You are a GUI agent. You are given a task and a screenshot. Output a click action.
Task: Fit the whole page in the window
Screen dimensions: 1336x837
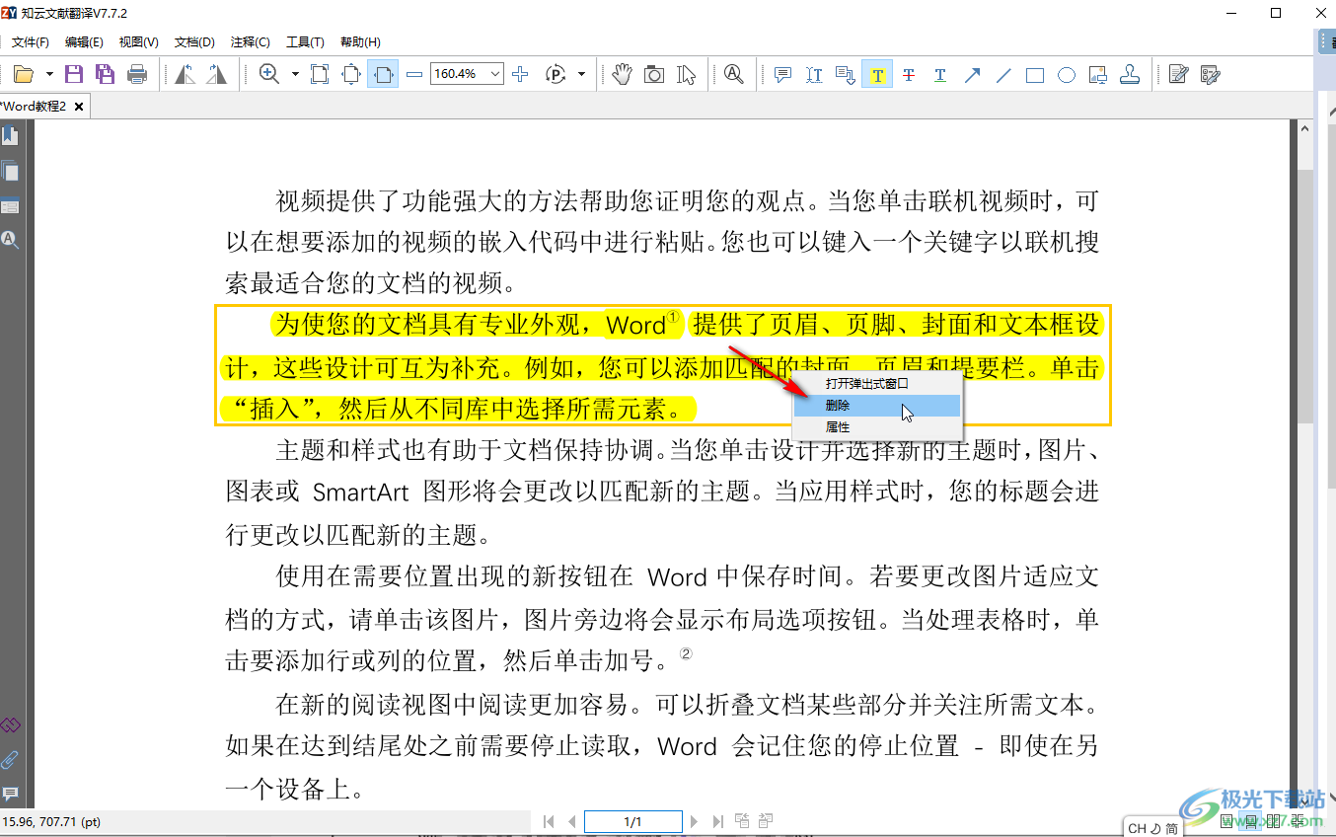[351, 74]
